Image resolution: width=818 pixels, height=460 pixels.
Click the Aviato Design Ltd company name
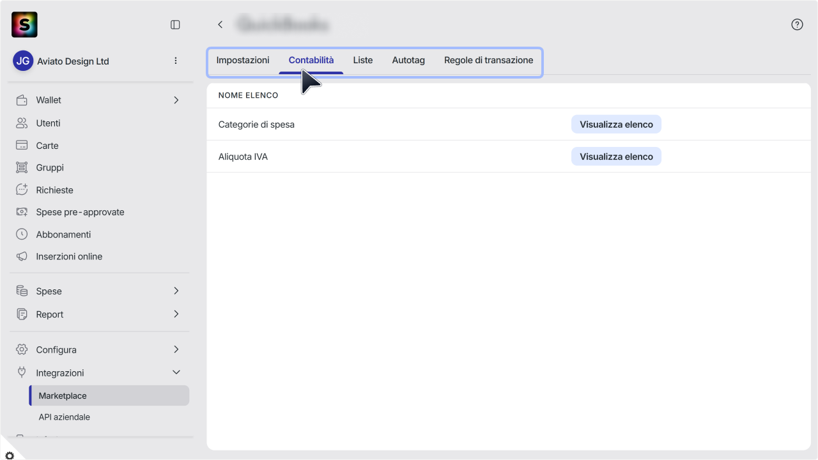coord(73,61)
